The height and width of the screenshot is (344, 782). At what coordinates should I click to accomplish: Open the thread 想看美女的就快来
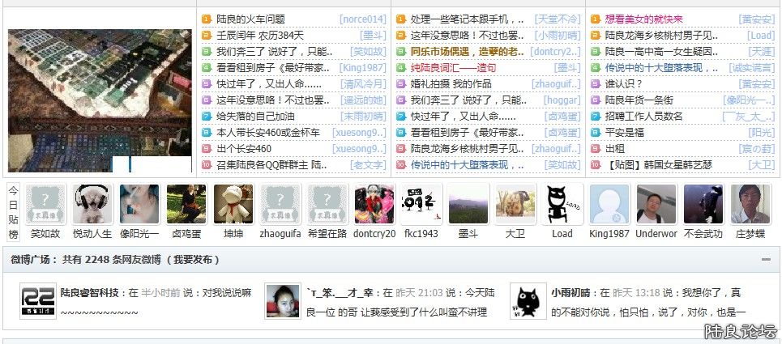643,19
